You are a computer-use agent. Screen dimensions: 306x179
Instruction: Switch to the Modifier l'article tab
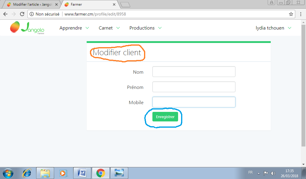(32, 4)
